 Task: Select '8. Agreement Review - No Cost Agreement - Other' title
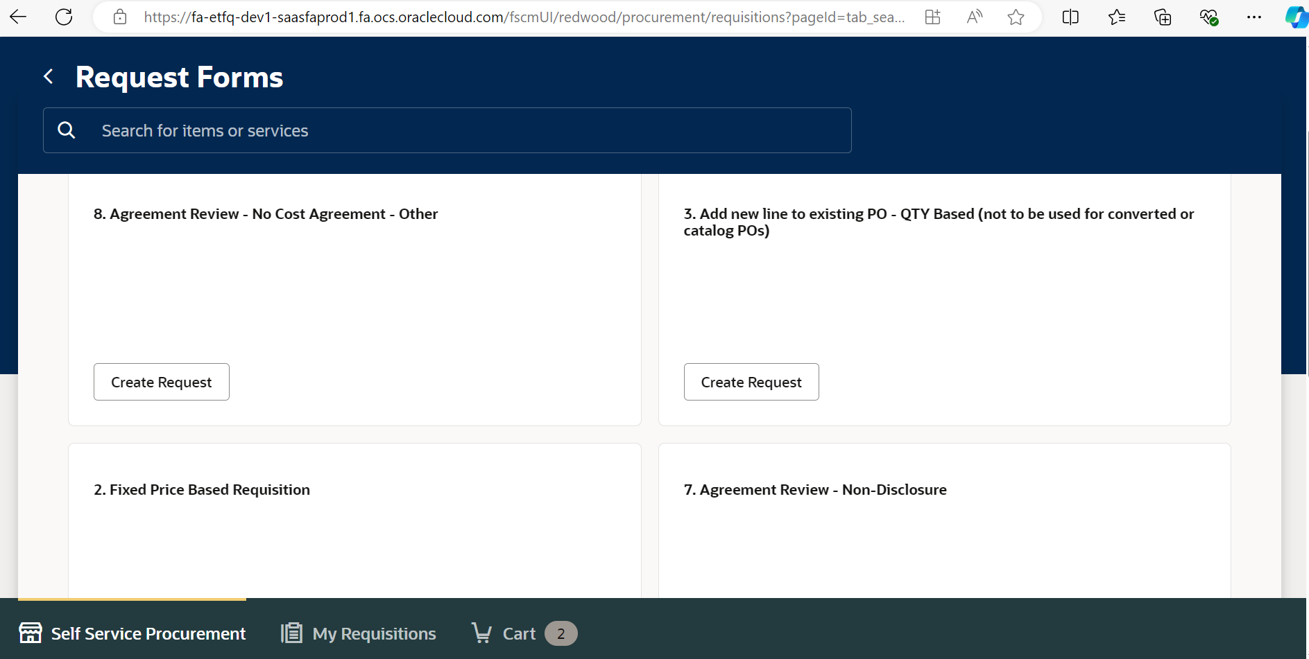[x=266, y=214]
